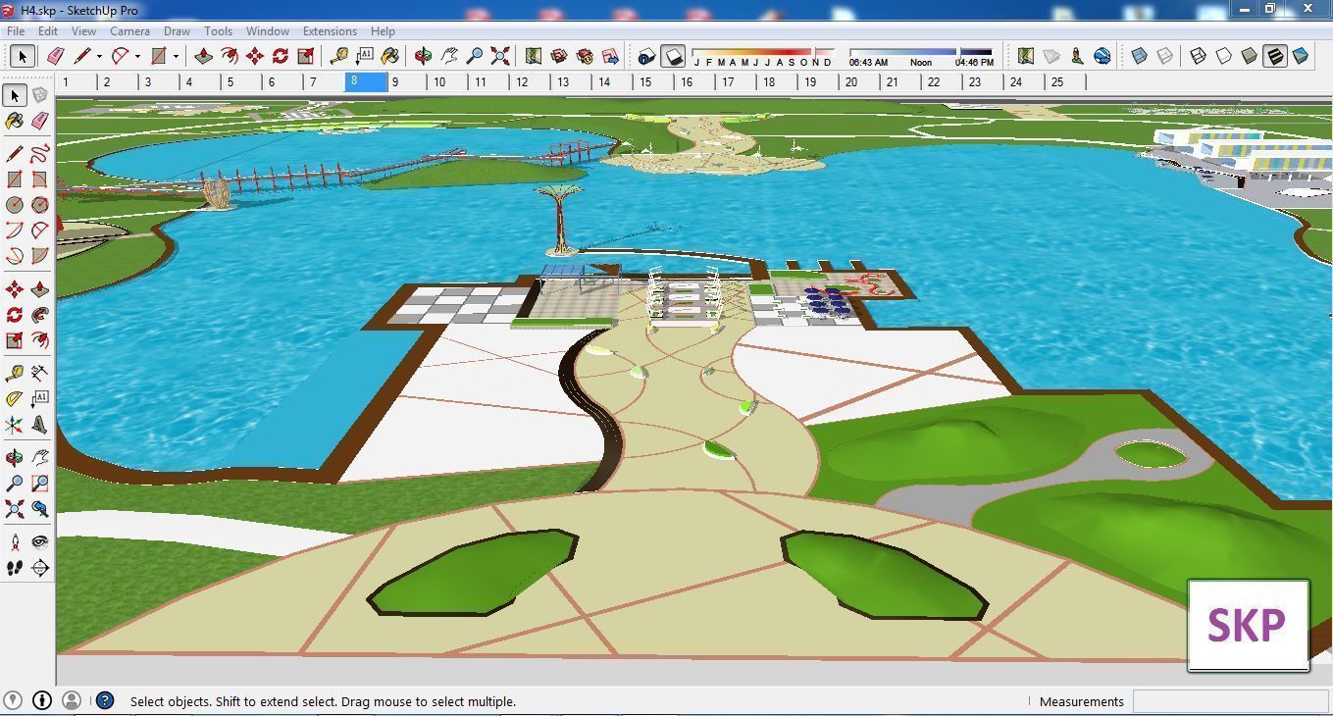Screen dimensions: 1333x716
Task: Choose the Offset tool in the left toolbar
Action: point(39,340)
